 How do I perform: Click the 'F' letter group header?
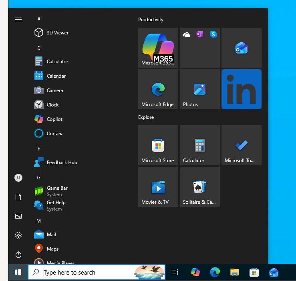pyautogui.click(x=39, y=149)
